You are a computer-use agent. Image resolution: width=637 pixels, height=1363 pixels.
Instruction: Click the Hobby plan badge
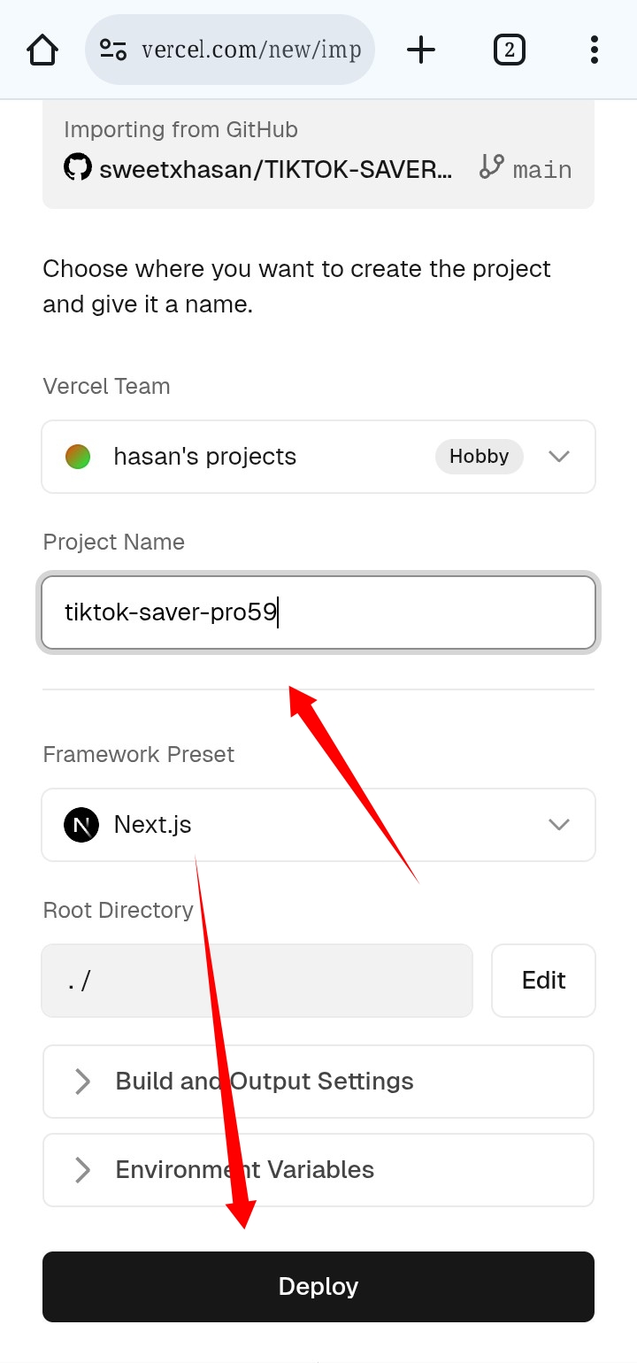[x=480, y=457]
